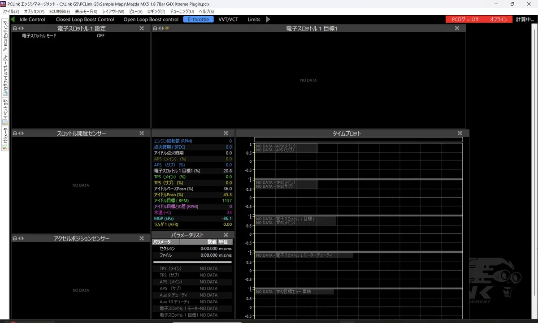The image size is (538, 323).
Task: Select the Limits layout tab
Action: 254,19
